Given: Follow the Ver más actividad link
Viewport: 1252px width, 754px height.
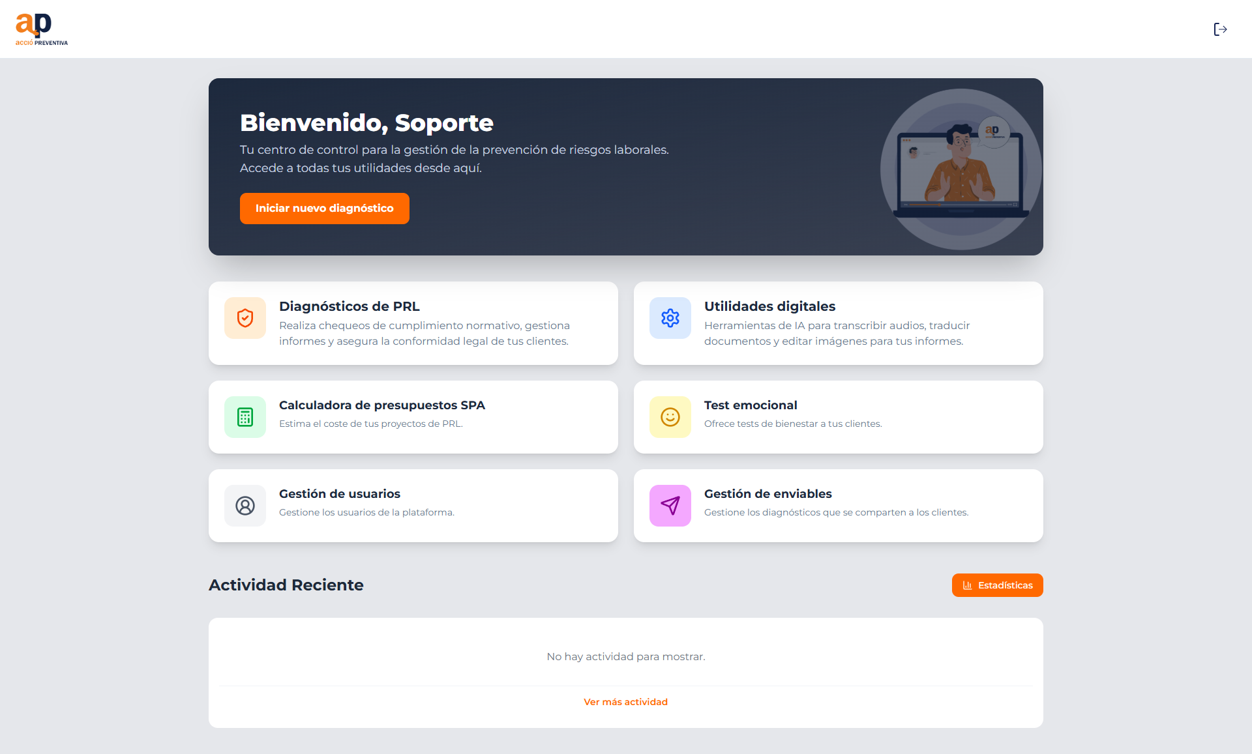Looking at the screenshot, I should 626,702.
